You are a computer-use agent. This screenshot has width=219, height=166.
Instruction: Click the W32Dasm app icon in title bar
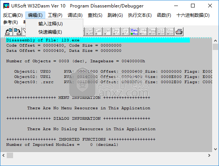pos(6,6)
